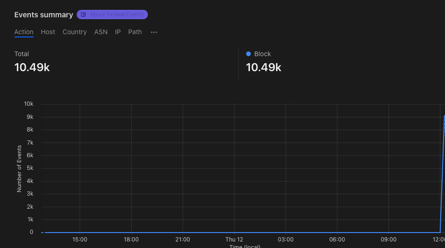The width and height of the screenshot is (445, 248).
Task: Click the Number of Events axis title
Action: [19, 168]
